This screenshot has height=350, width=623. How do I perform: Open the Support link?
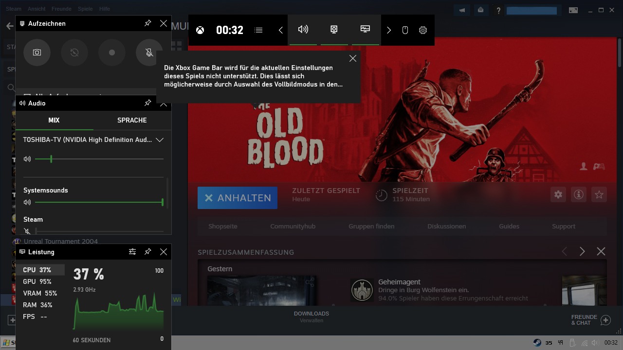(564, 226)
